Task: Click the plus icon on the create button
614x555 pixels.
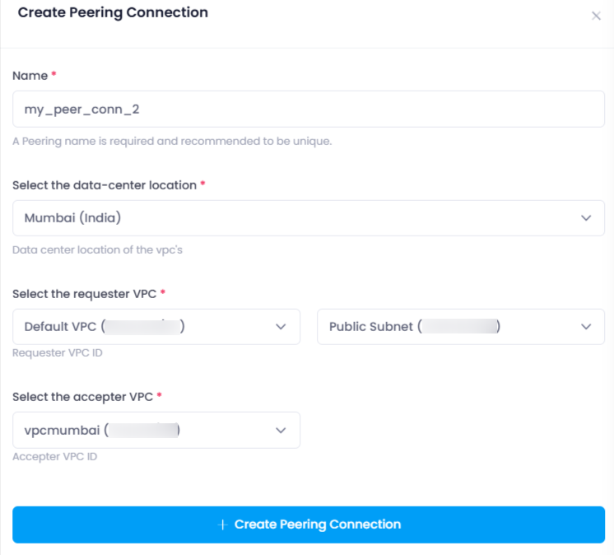Action: pos(222,525)
